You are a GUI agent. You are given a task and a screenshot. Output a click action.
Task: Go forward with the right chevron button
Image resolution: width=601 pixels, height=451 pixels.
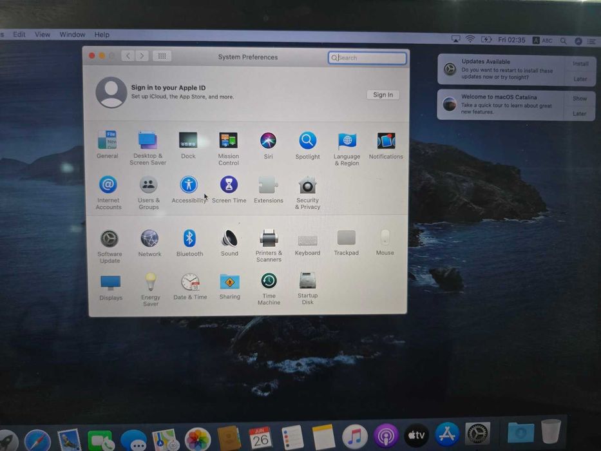tap(142, 56)
